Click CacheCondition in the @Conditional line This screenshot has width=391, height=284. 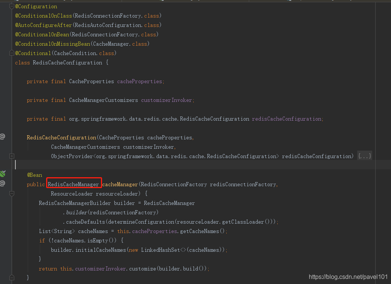click(75, 53)
